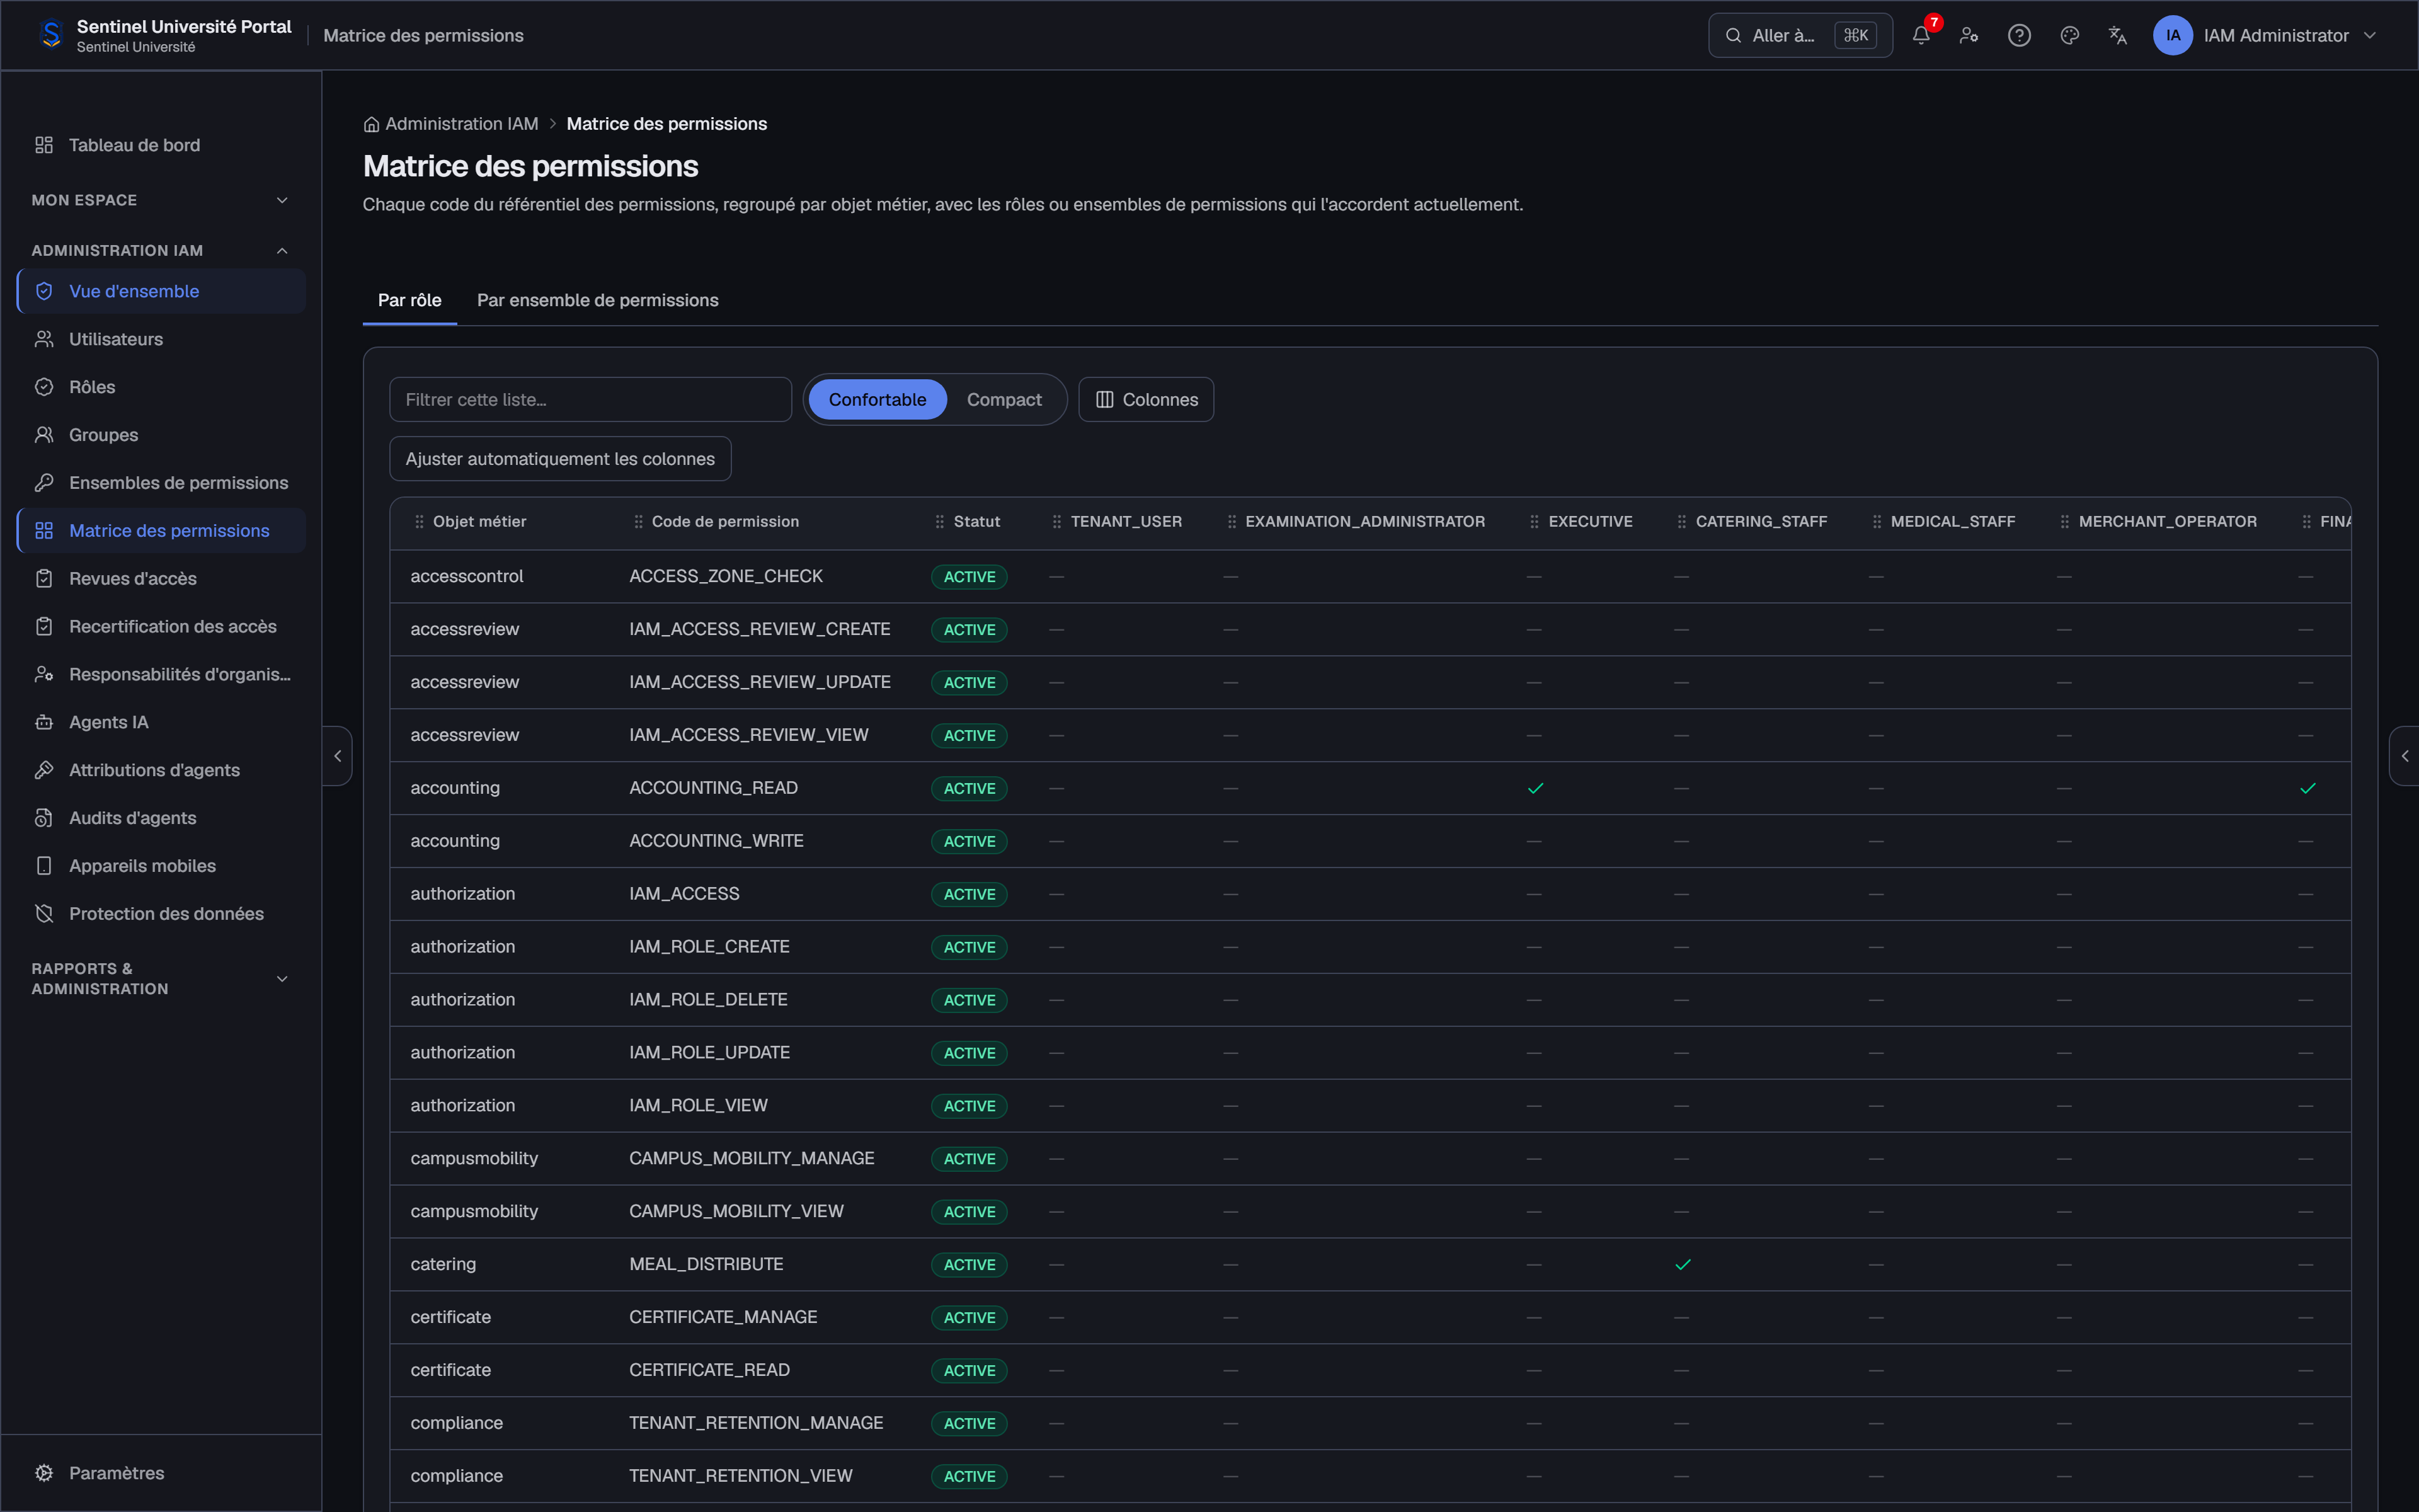Expand the MON ESPACE section
Viewport: 2419px width, 1512px height.
[160, 200]
